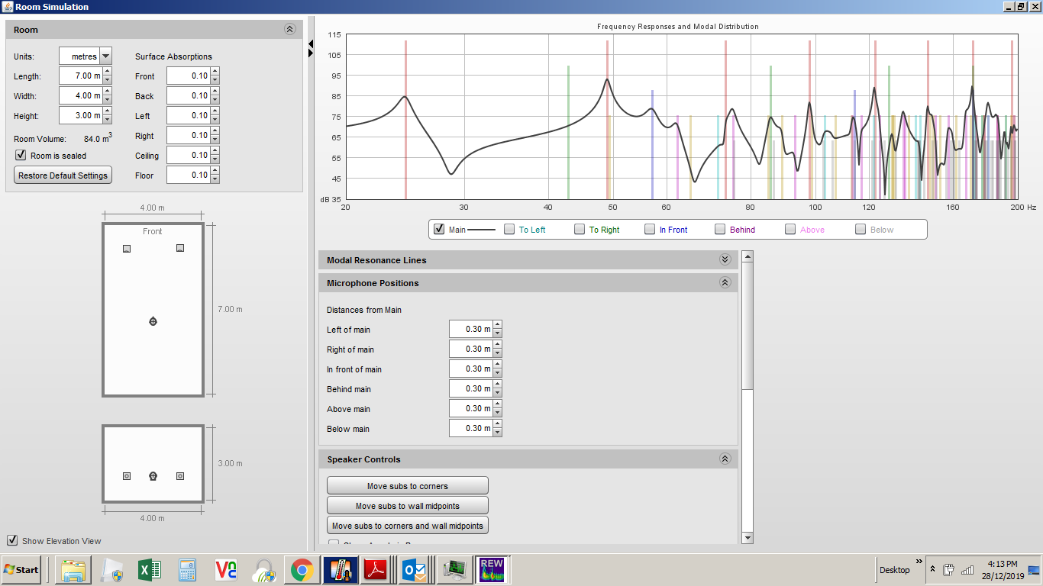Toggle the Main response trace checkbox
The width and height of the screenshot is (1043, 586).
click(439, 229)
